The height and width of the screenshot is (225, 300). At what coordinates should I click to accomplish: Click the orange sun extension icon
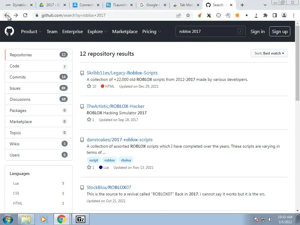(237, 15)
